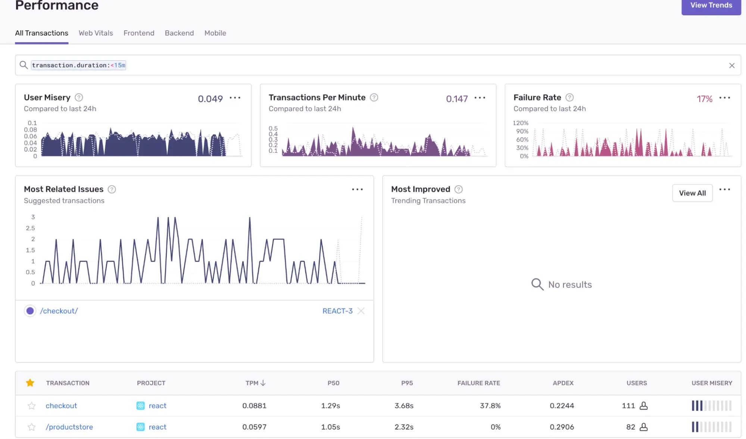
Task: Click the Transactions Per Minute help icon
Action: tap(374, 98)
